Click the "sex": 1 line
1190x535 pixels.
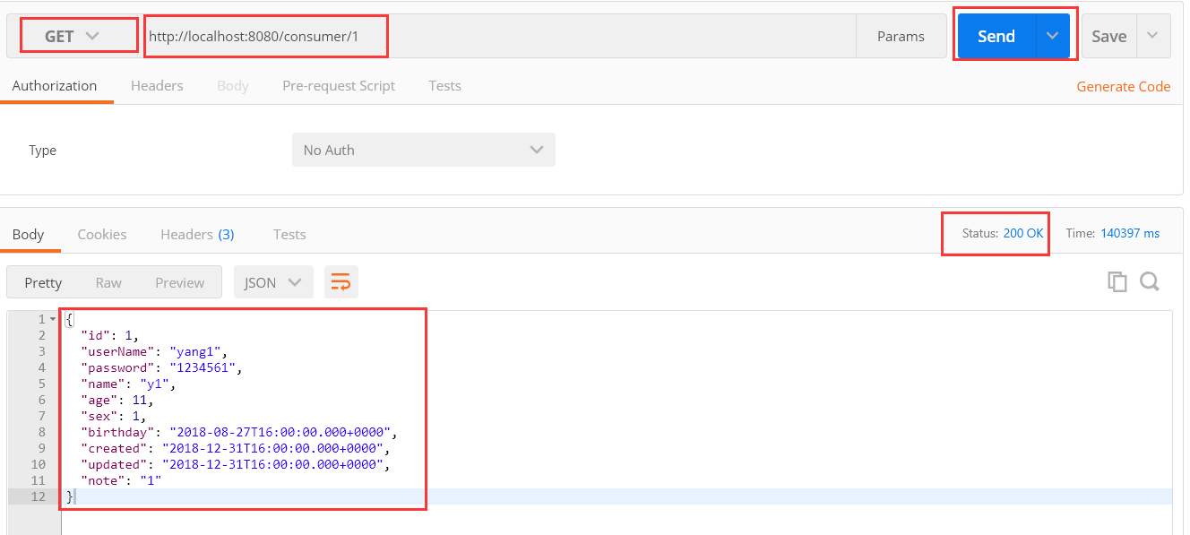coord(114,416)
